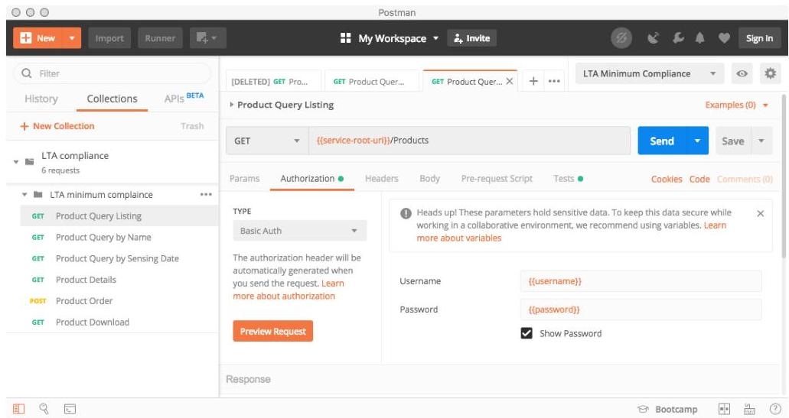This screenshot has height=418, width=789.
Task: Click the LTA compliance collection folder icon
Action: point(30,162)
